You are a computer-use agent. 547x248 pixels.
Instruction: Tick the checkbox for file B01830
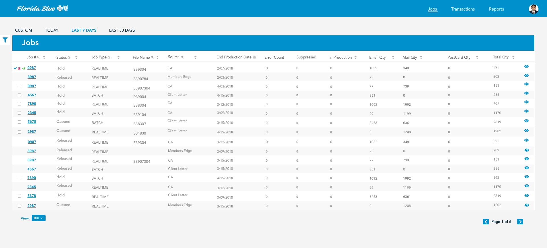19,132
